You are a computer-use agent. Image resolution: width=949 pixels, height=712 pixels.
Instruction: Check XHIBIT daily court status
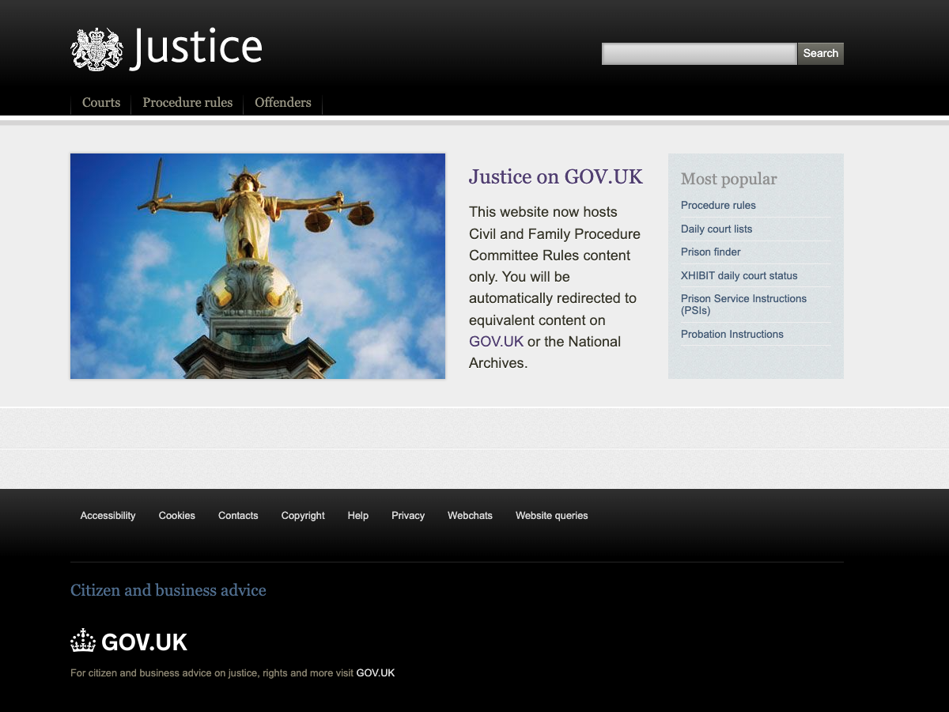[739, 275]
